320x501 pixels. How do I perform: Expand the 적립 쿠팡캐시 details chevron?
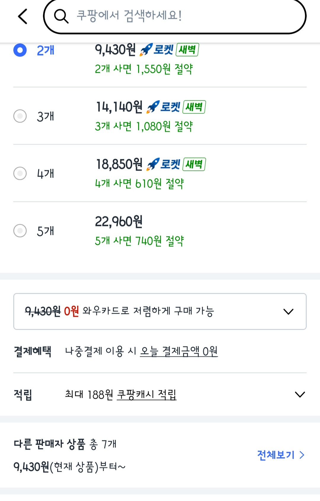click(300, 394)
